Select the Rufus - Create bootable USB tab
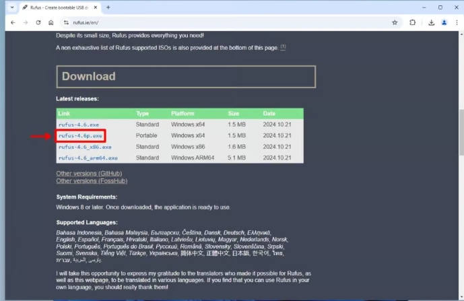The image size is (464, 301). point(59,7)
